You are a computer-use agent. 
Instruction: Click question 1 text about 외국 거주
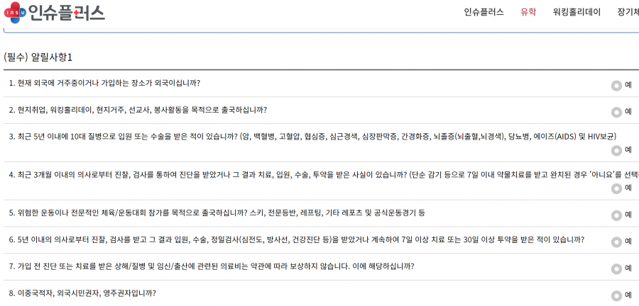105,84
